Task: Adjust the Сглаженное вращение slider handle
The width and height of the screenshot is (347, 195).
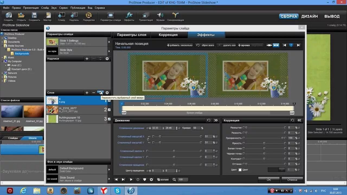Action: click(x=174, y=165)
